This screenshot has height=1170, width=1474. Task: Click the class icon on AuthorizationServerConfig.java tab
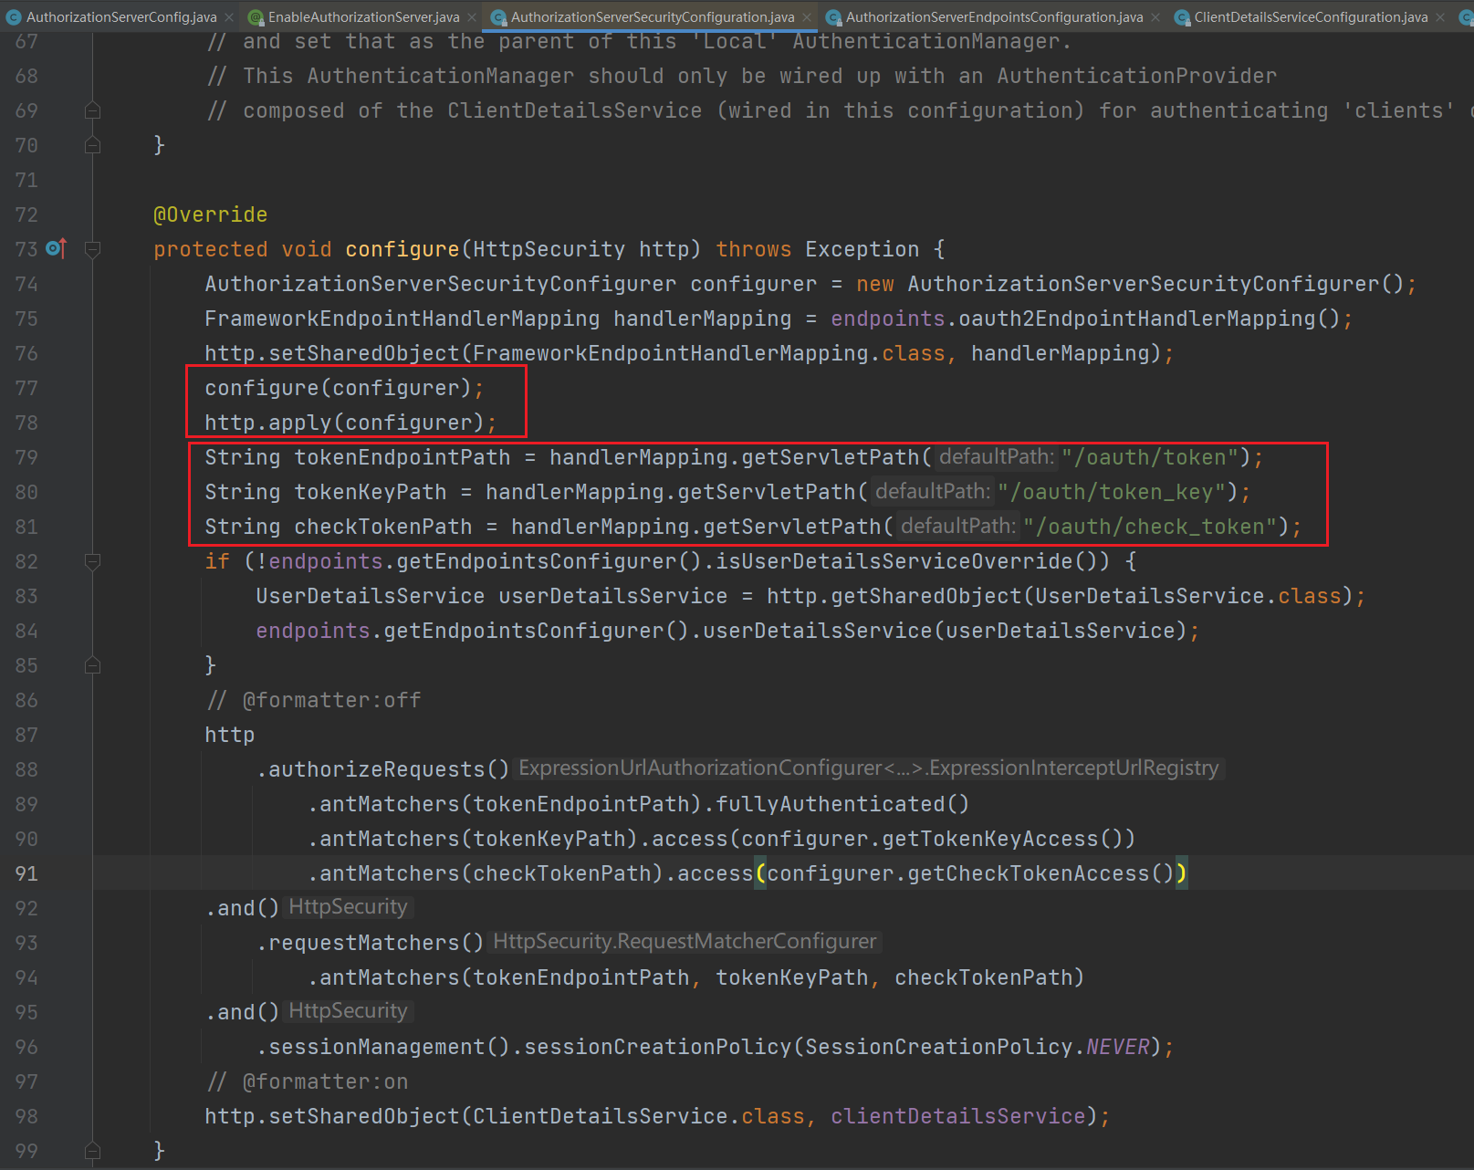14,17
